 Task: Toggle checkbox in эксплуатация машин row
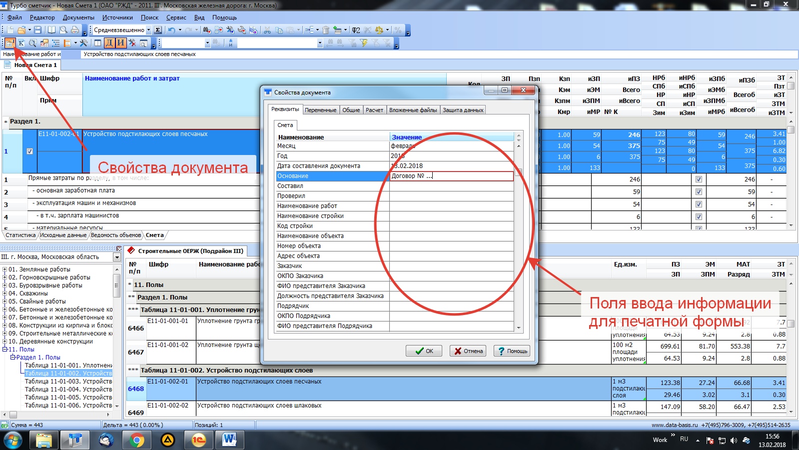click(x=699, y=204)
